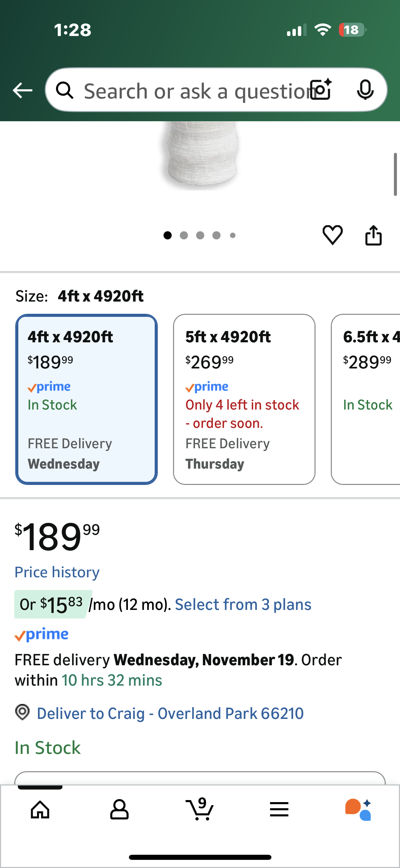Open the Price history link
400x868 pixels.
pyautogui.click(x=57, y=572)
